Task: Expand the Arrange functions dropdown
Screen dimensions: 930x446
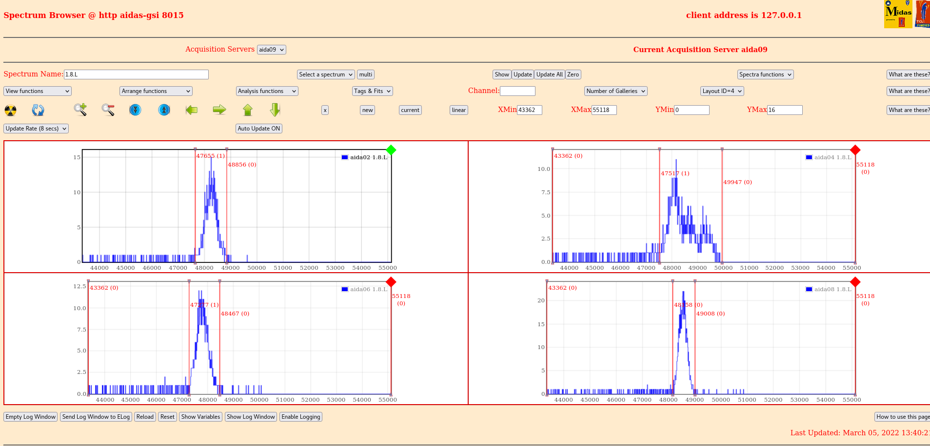Action: (156, 91)
